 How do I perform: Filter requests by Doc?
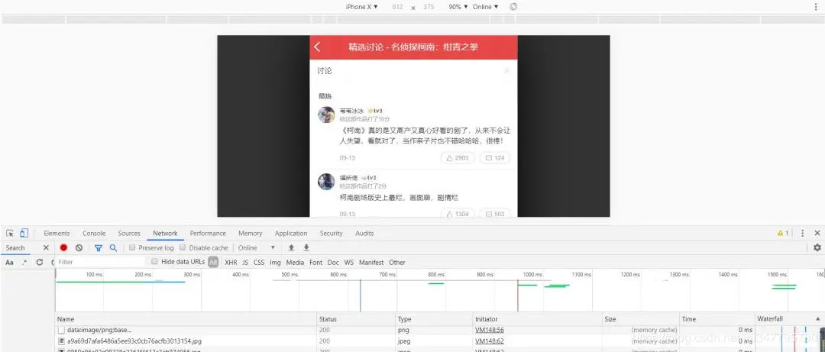point(333,262)
